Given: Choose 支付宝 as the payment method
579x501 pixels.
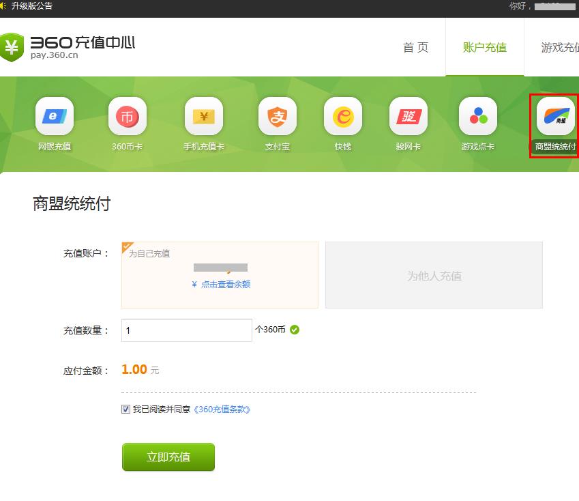Looking at the screenshot, I should pos(278,117).
